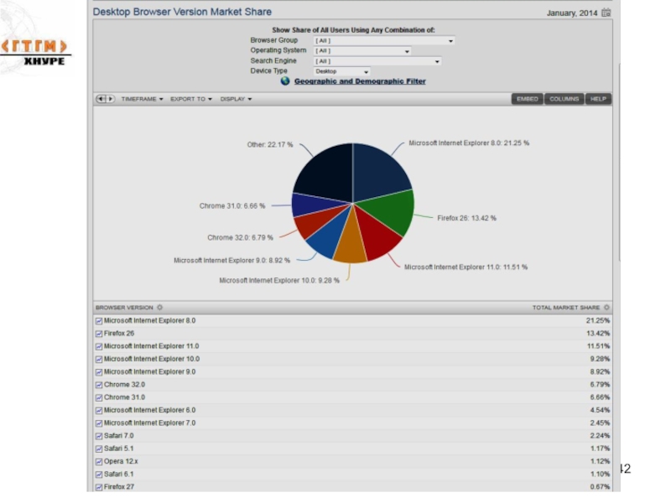The width and height of the screenshot is (671, 503).
Task: Uncheck the Chrome 31.0 checkbox
Action: click(99, 397)
